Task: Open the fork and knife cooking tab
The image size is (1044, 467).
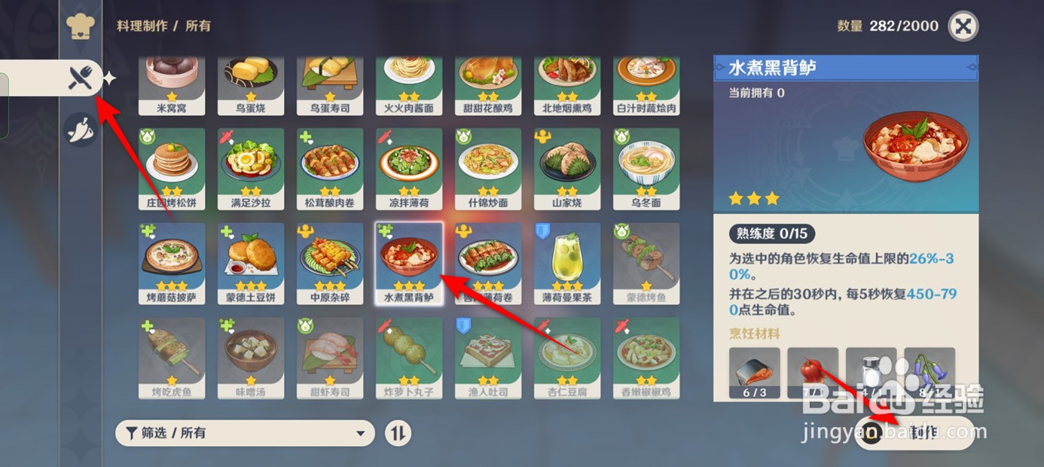Action: [x=81, y=77]
